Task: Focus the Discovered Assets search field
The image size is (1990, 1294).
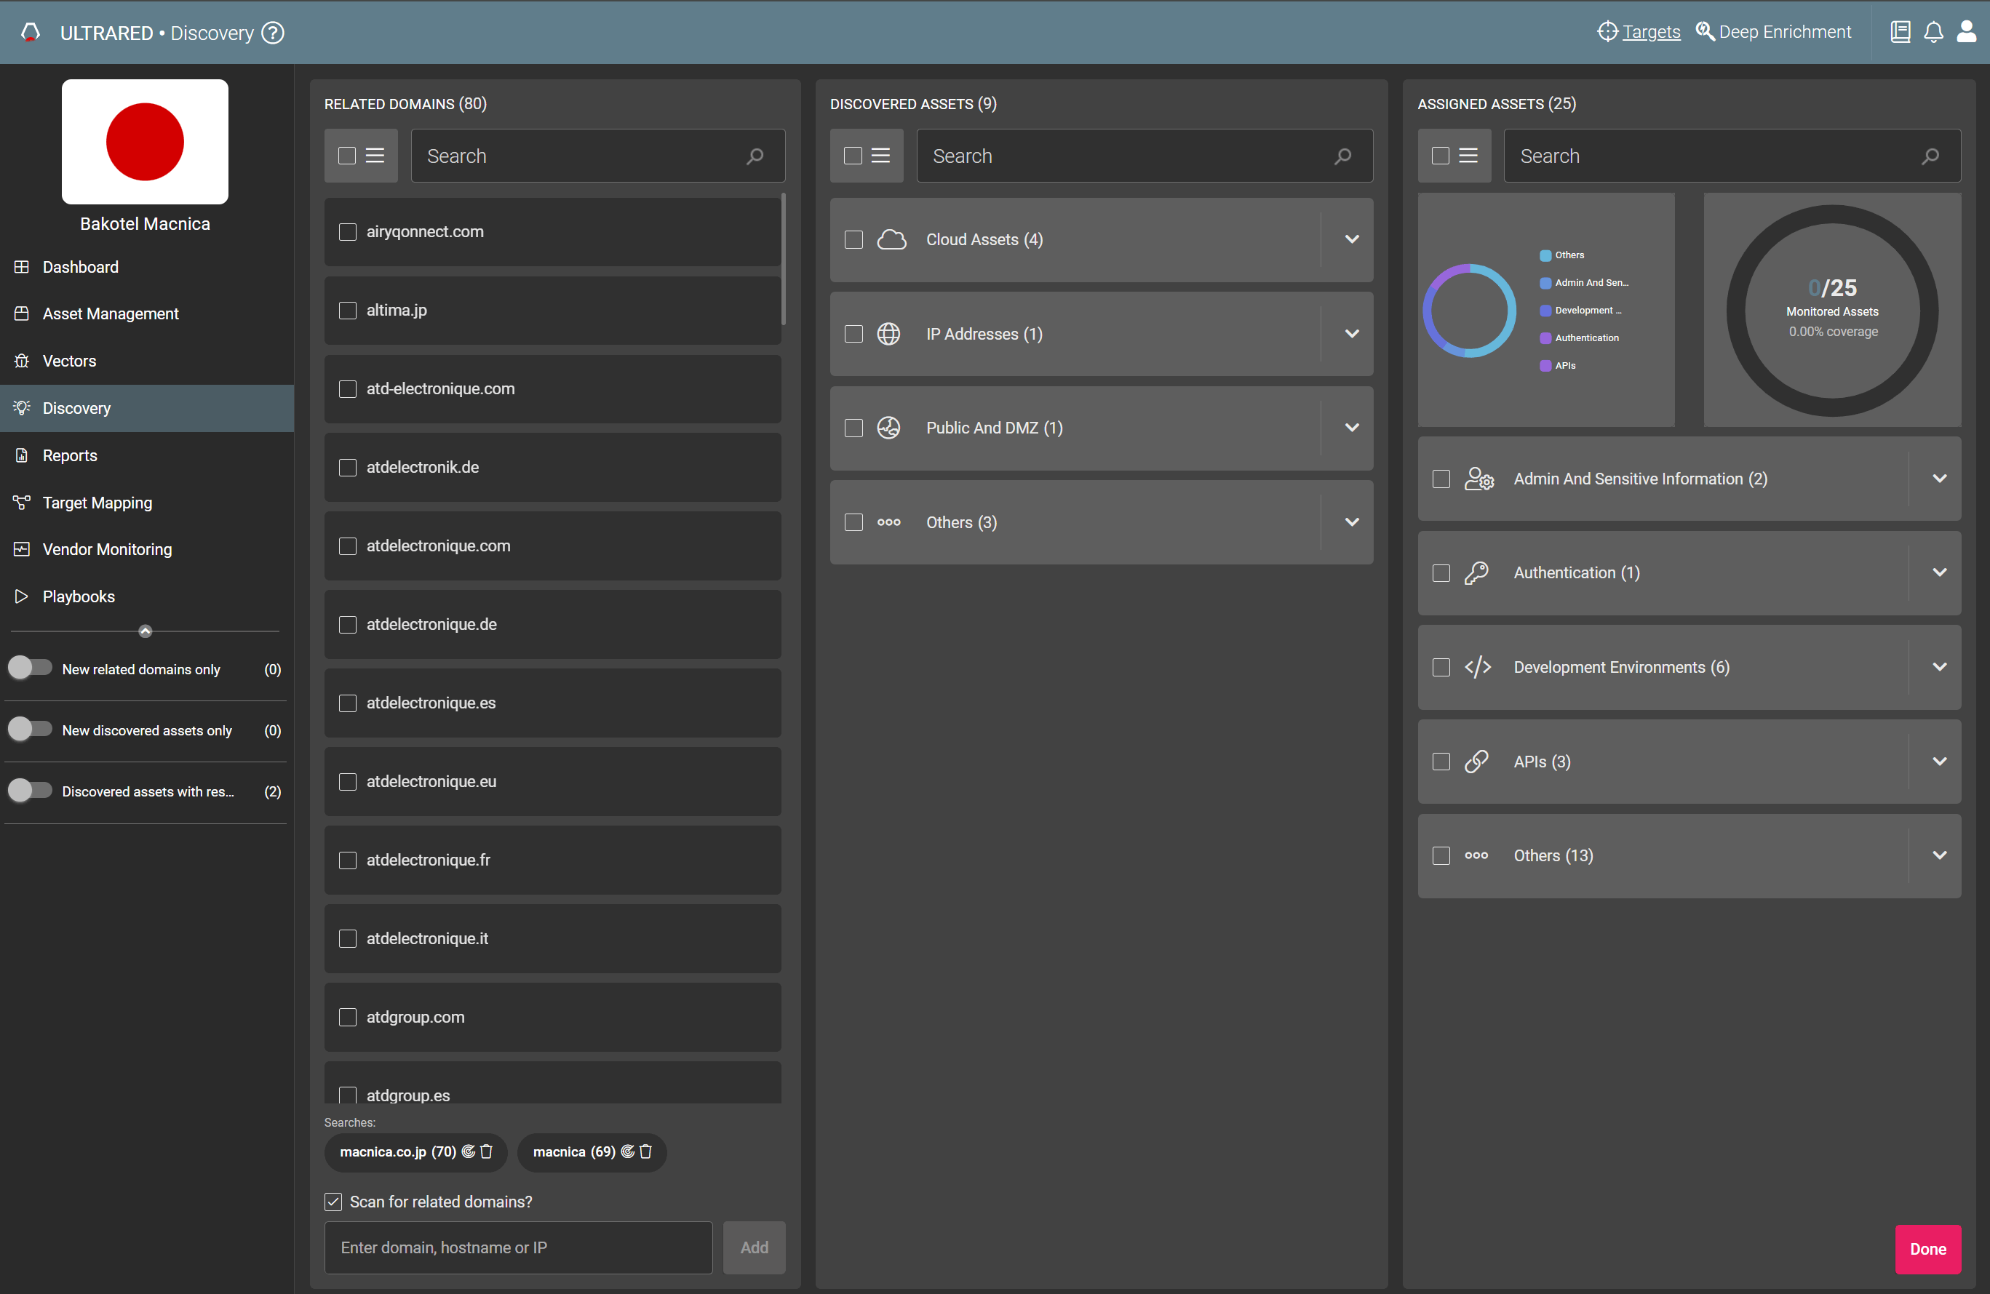Action: click(1144, 156)
